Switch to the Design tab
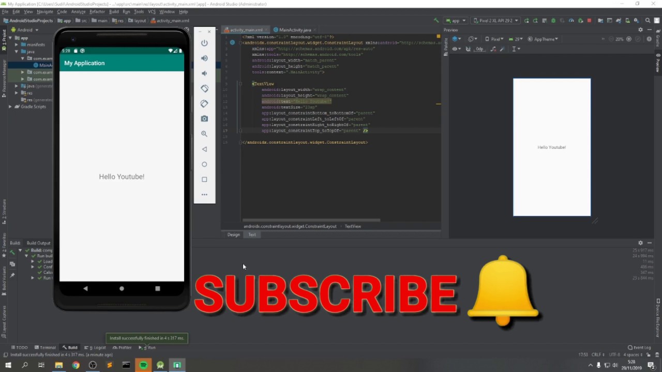 click(x=233, y=235)
